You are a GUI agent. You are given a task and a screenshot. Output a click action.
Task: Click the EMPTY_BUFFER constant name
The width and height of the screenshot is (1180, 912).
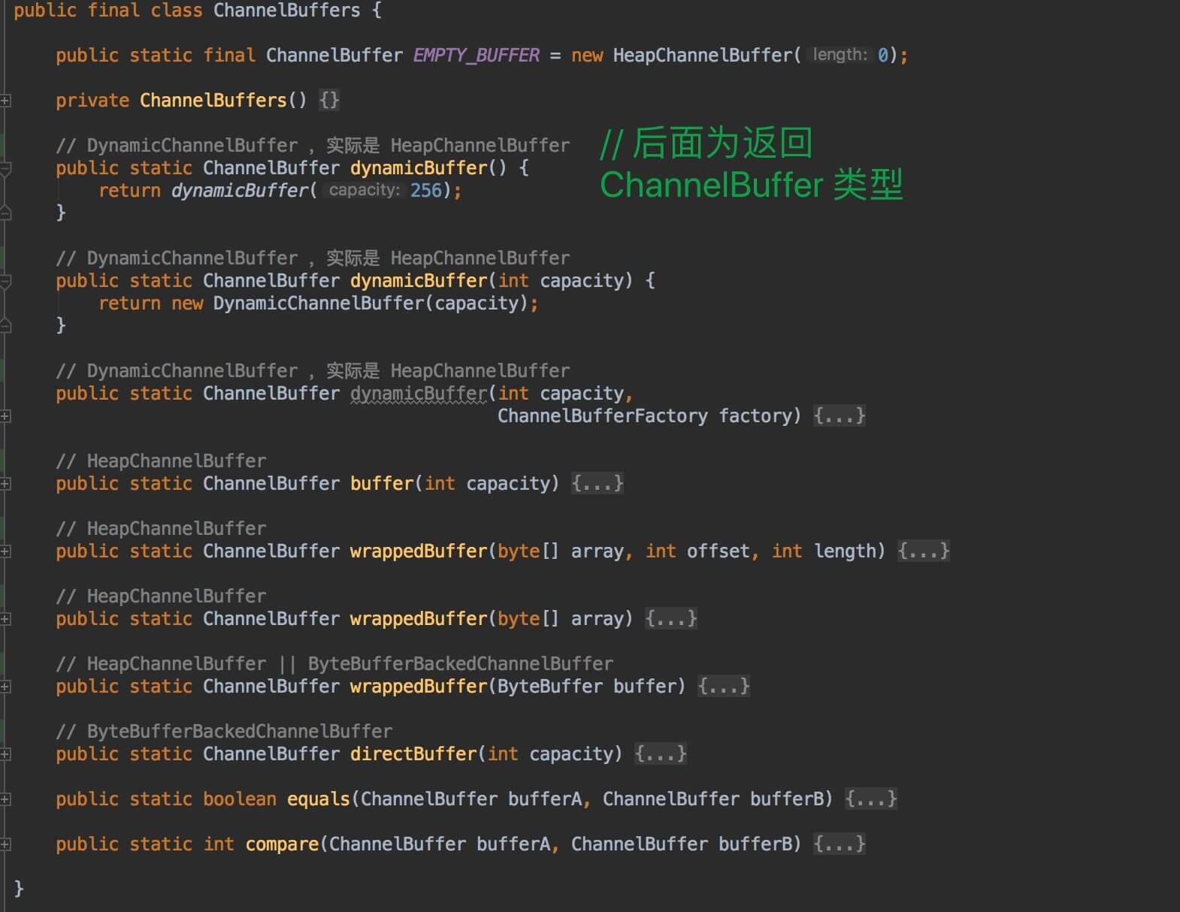pyautogui.click(x=476, y=56)
